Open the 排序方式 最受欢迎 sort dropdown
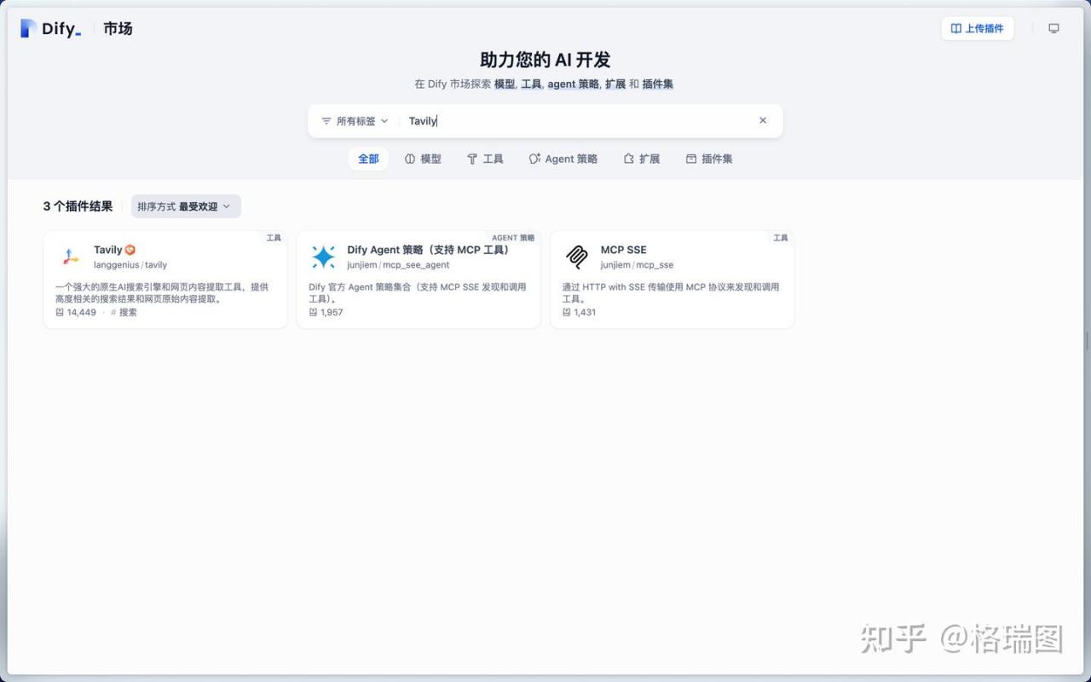Image resolution: width=1091 pixels, height=682 pixels. tap(186, 206)
